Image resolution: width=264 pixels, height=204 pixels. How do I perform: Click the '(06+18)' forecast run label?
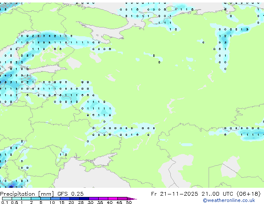click(x=249, y=194)
